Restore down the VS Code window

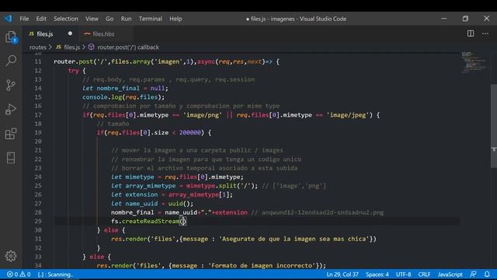pyautogui.click(x=465, y=19)
